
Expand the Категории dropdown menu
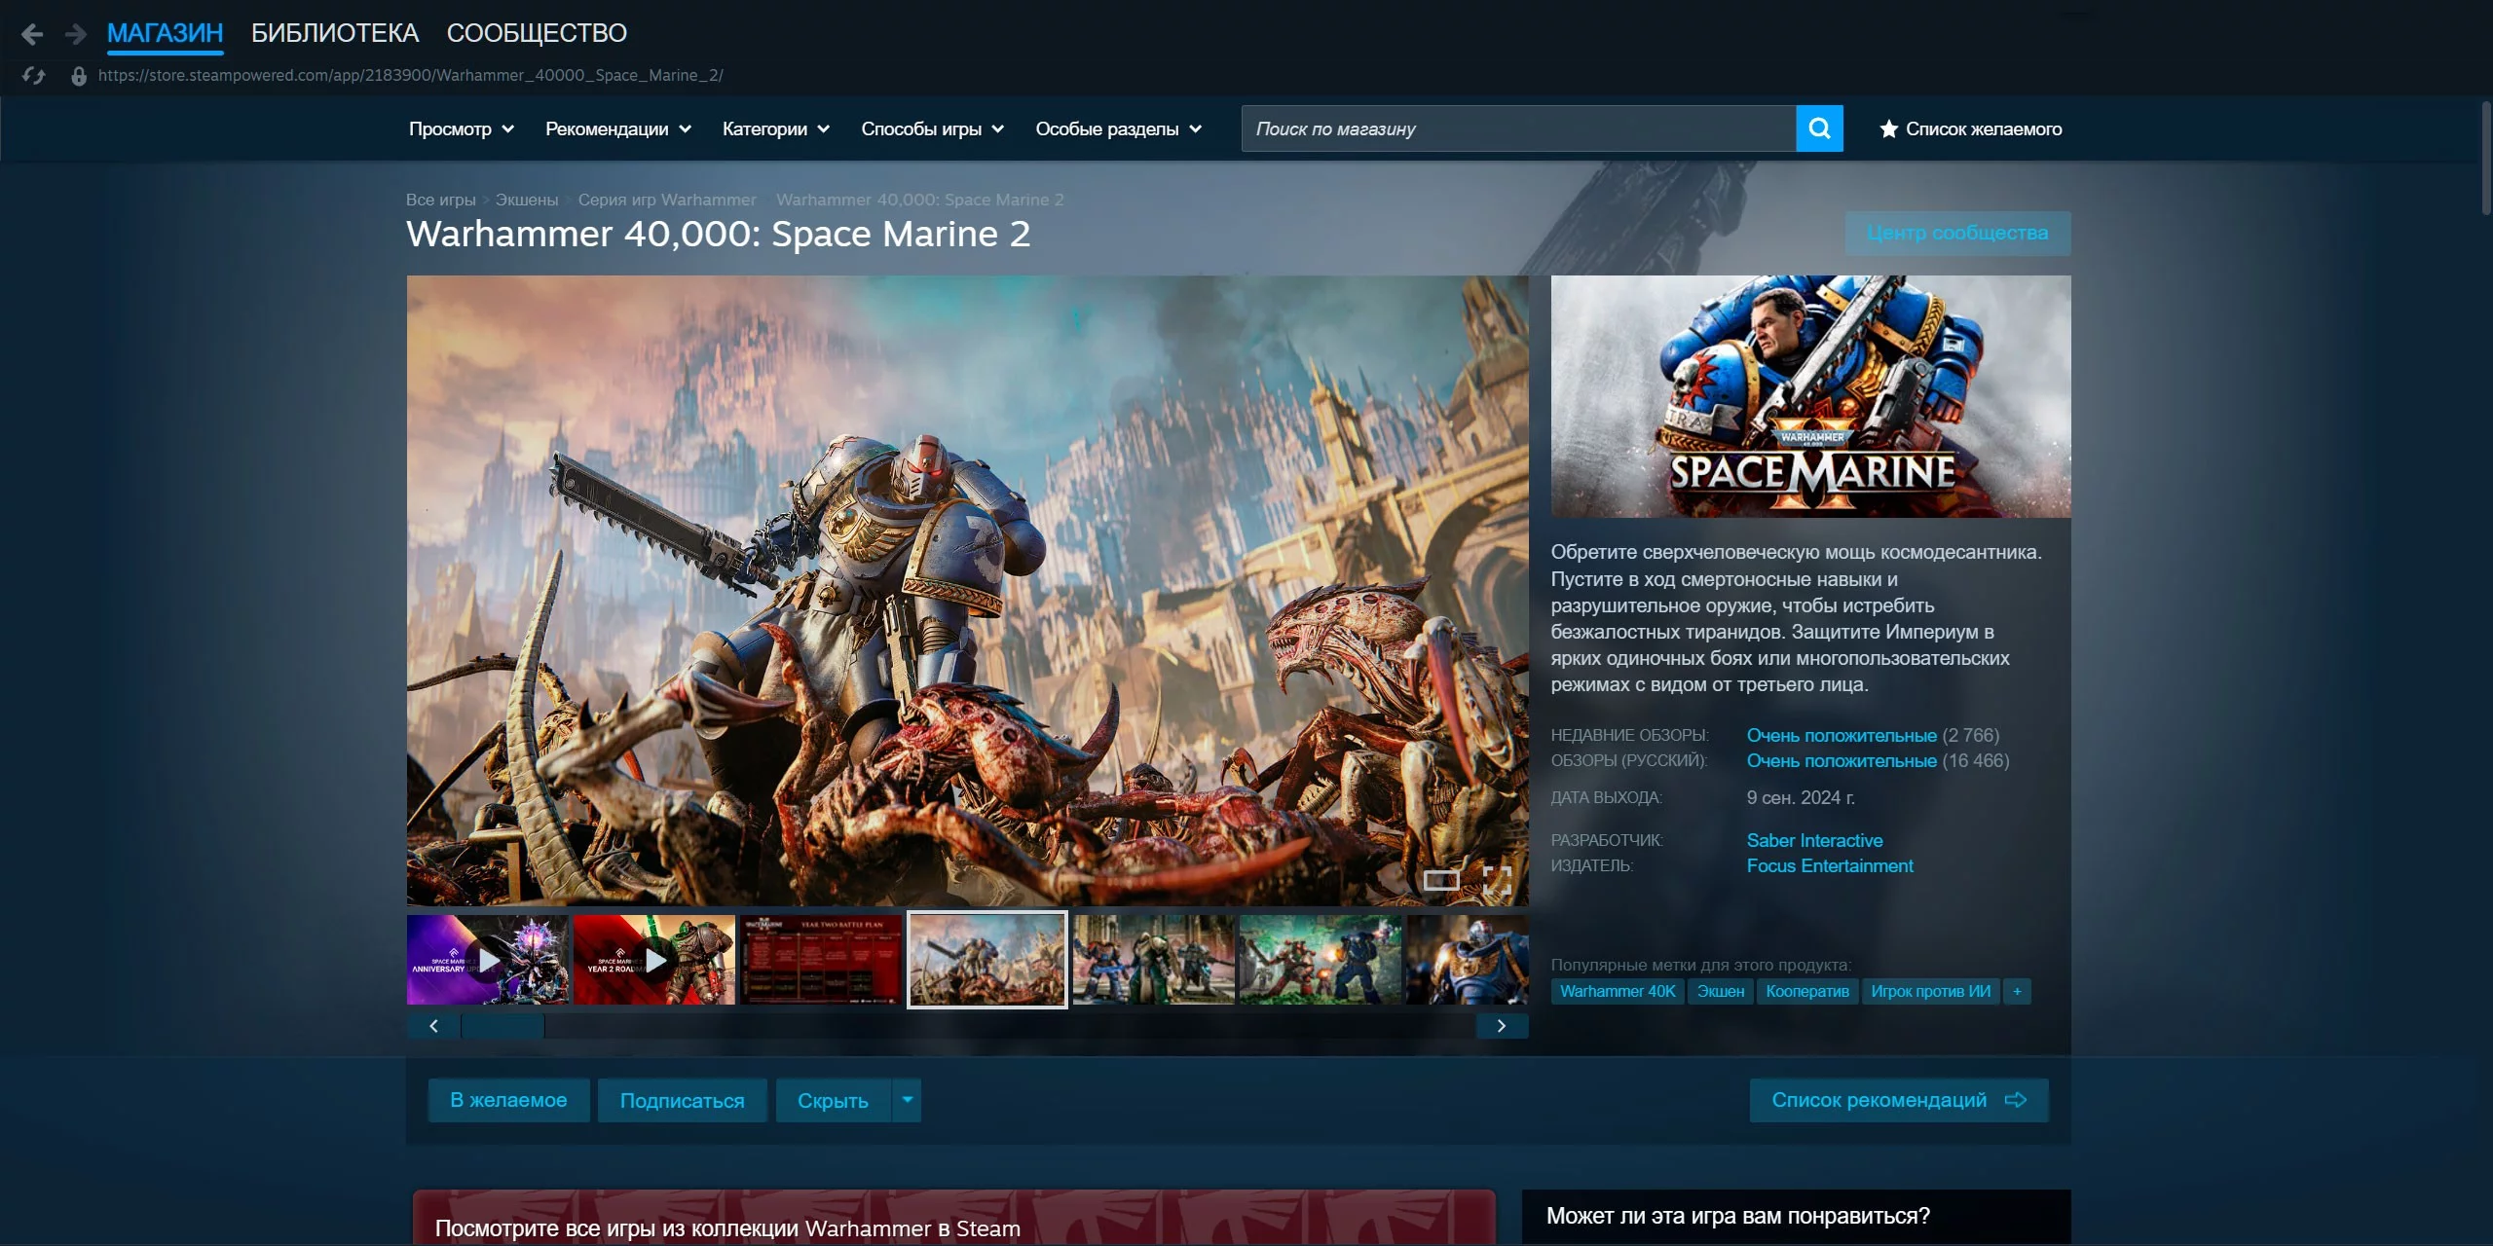click(x=775, y=128)
